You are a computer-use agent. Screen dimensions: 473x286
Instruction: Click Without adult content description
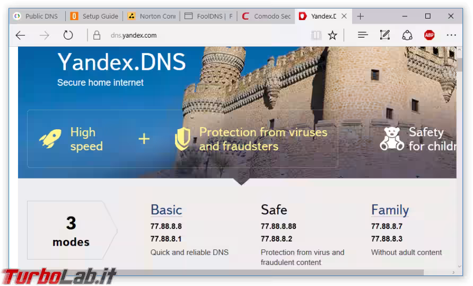click(x=406, y=252)
